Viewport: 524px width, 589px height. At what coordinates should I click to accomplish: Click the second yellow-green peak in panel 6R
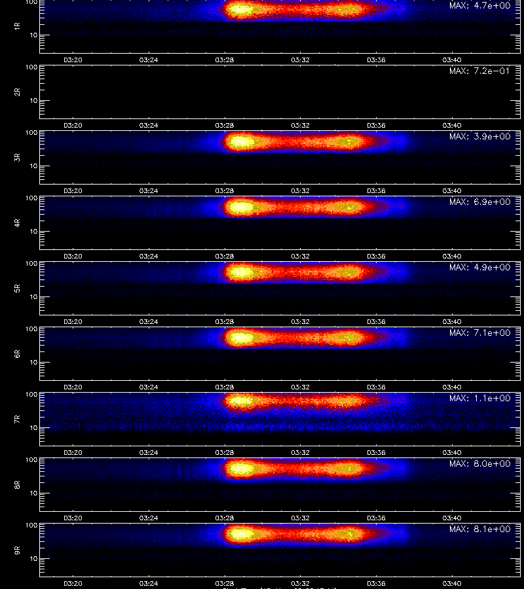(x=348, y=338)
